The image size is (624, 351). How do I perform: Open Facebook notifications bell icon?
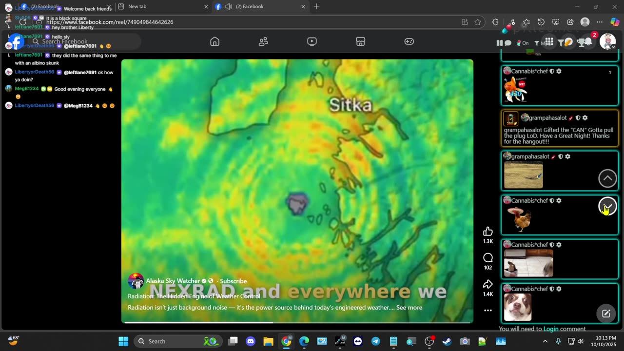[x=588, y=42]
